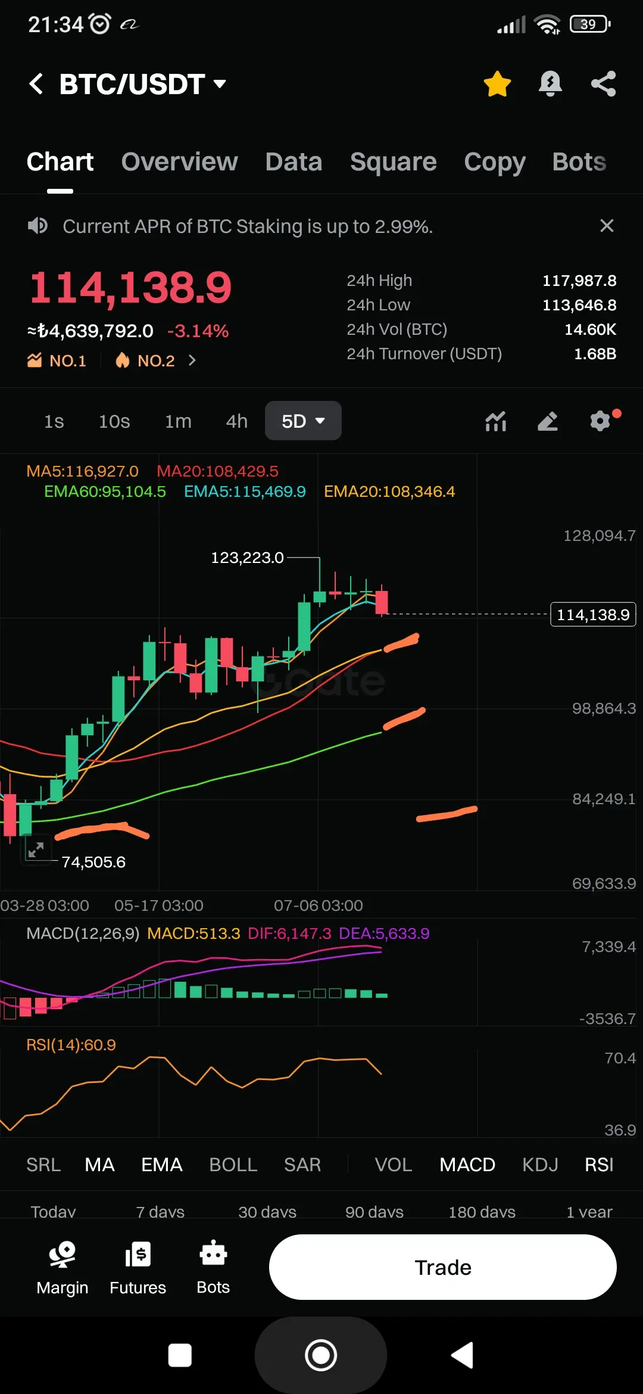
Task: Toggle the favorite star for BTC/USDT
Action: pos(497,83)
